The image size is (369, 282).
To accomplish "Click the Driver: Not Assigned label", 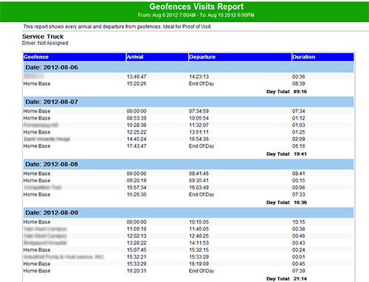I will point(45,43).
